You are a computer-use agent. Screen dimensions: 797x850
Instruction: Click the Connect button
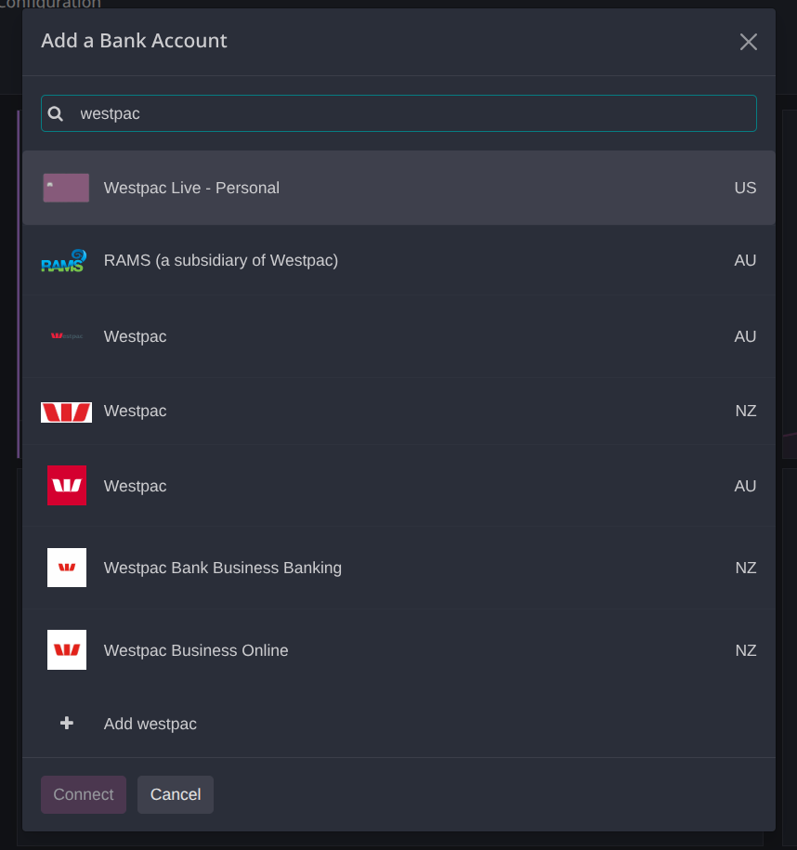(x=84, y=794)
